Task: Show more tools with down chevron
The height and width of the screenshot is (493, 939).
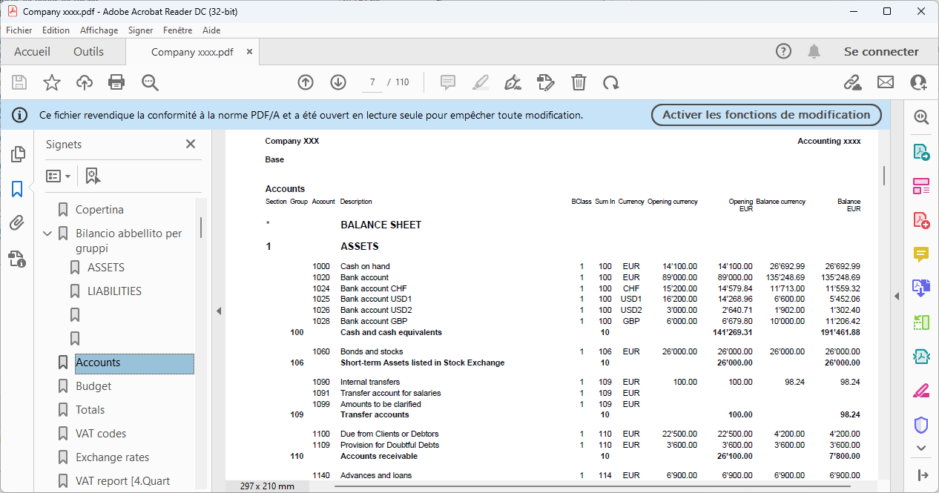Action: (921, 448)
